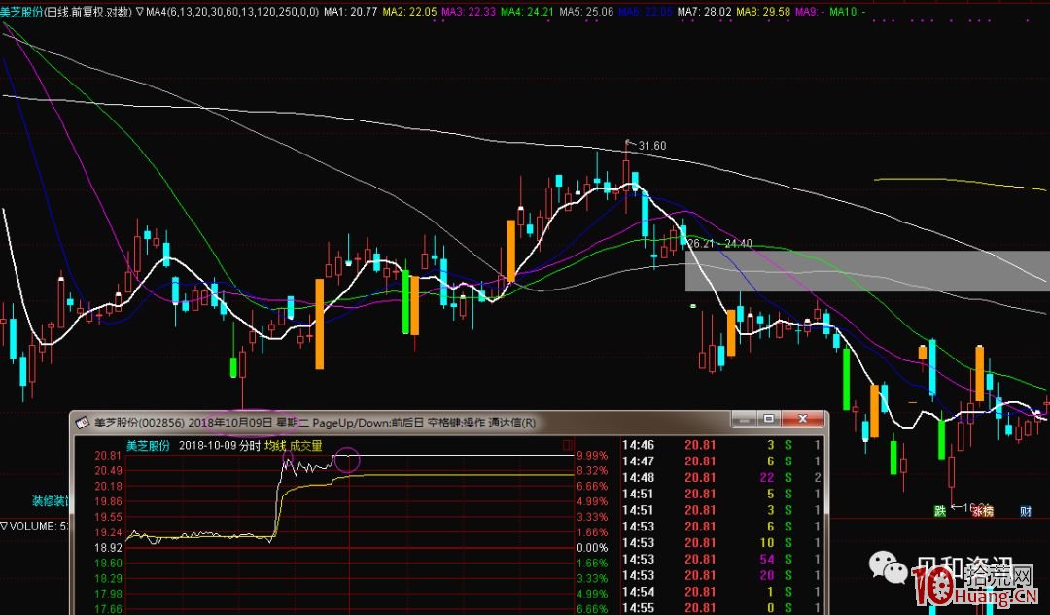Viewport: 1050px width, 615px height.
Task: Click the small red square icon in intraday chart
Action: pyautogui.click(x=568, y=445)
